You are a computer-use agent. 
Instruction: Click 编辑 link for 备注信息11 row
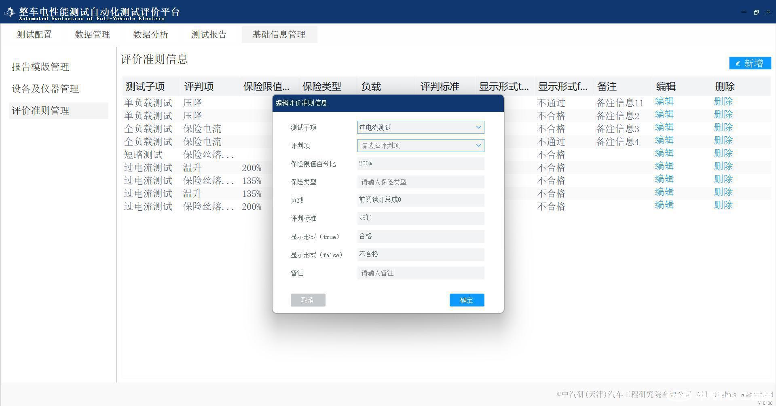point(664,101)
